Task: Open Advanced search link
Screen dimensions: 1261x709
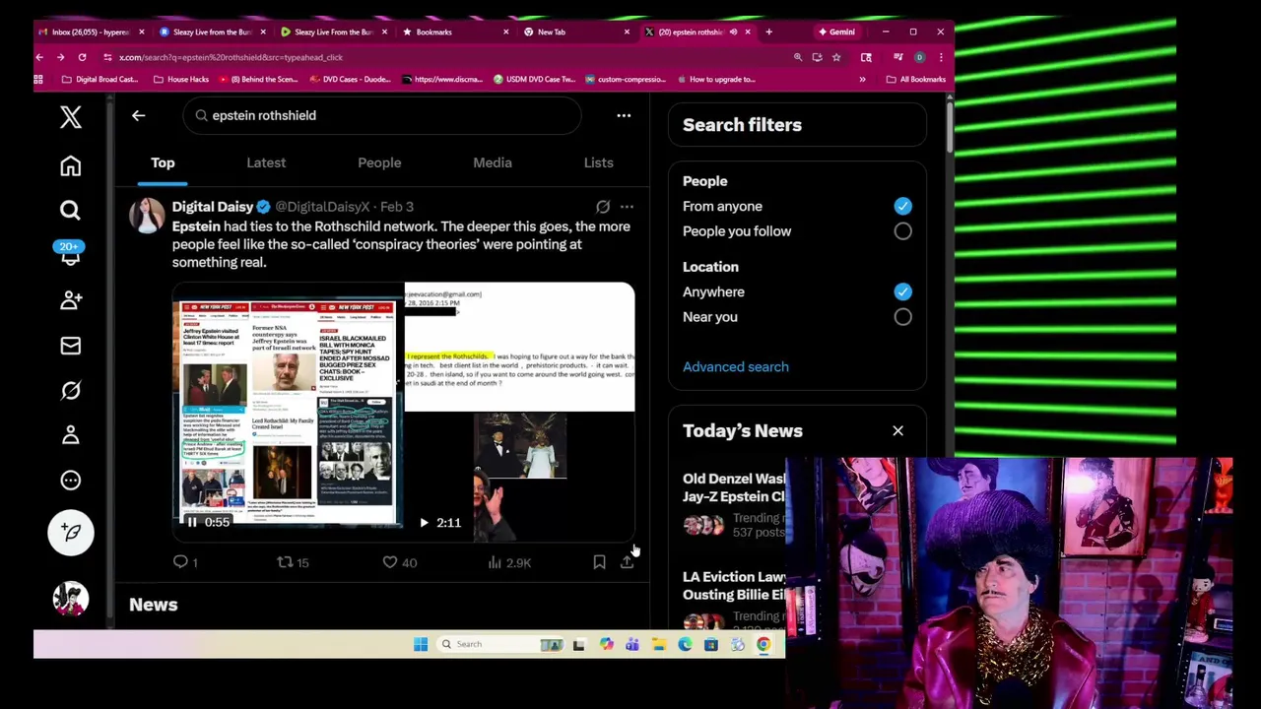Action: tap(735, 366)
